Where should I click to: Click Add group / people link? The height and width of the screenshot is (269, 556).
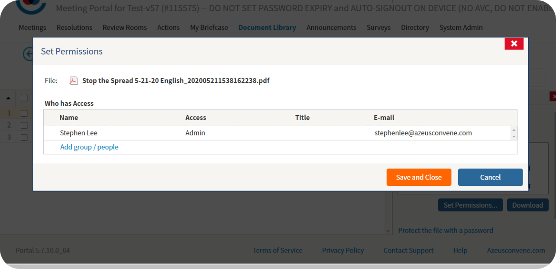point(89,147)
